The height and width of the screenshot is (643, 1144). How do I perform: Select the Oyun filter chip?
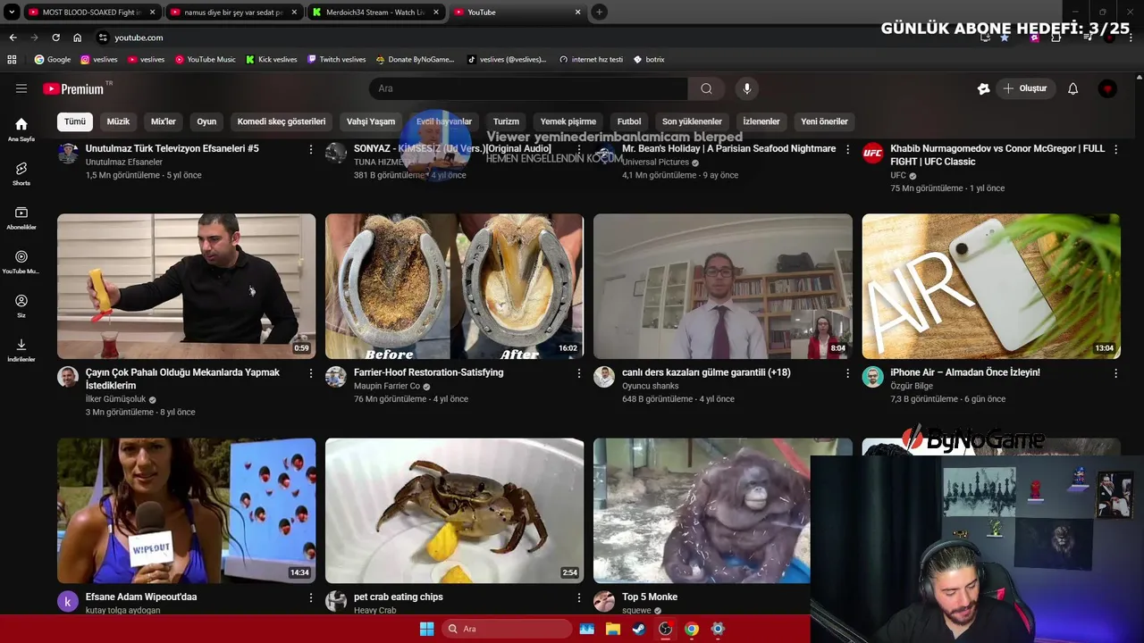[206, 121]
